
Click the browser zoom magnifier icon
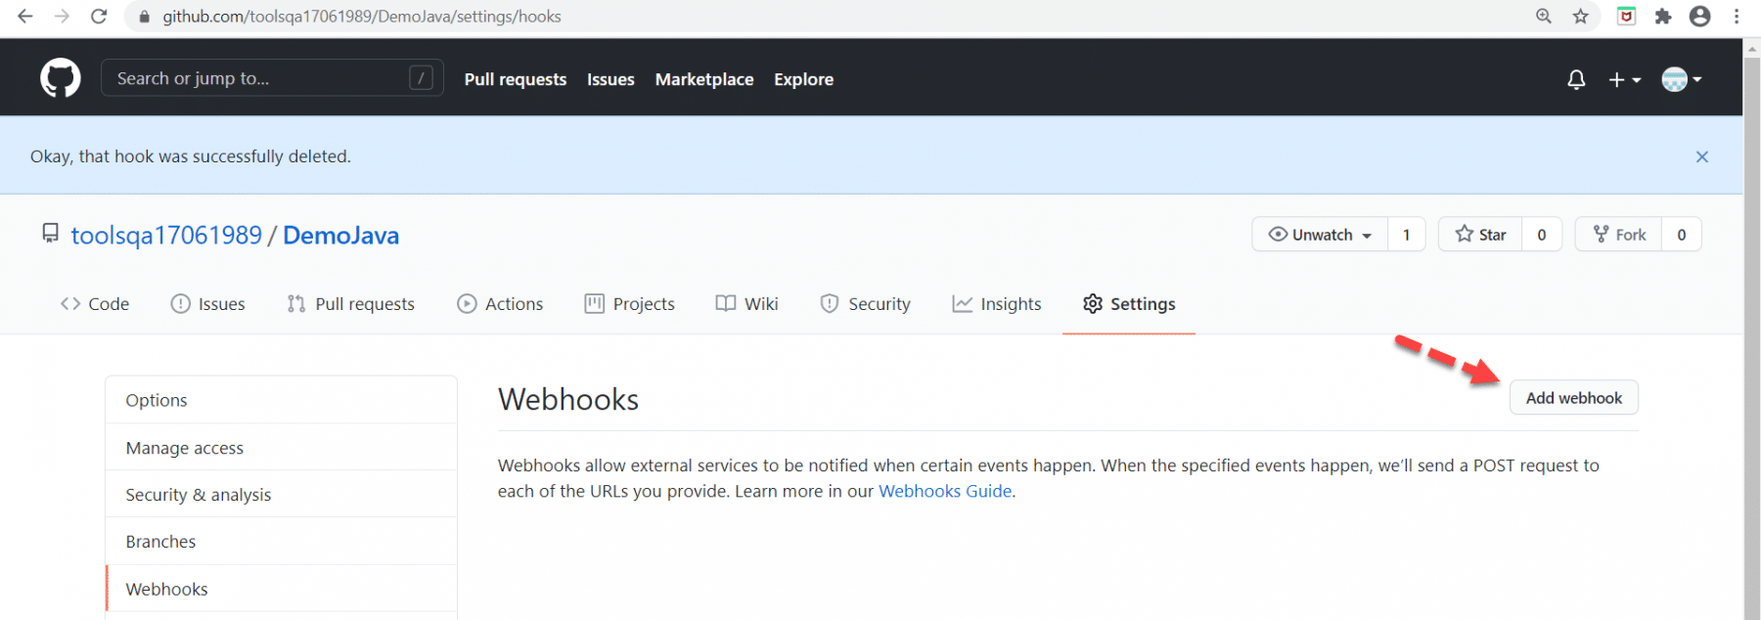tap(1544, 17)
